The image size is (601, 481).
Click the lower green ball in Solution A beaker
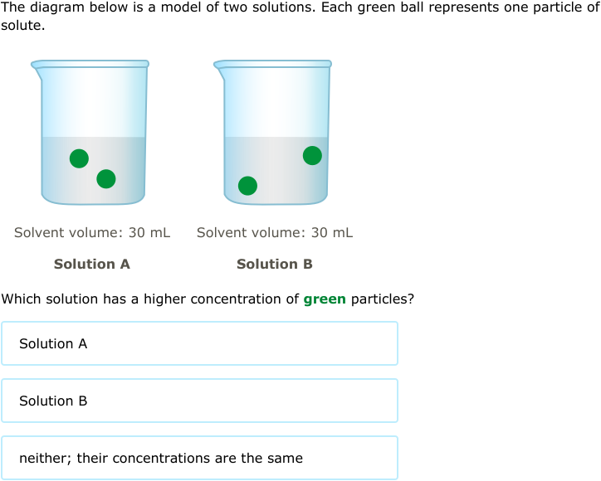click(106, 179)
